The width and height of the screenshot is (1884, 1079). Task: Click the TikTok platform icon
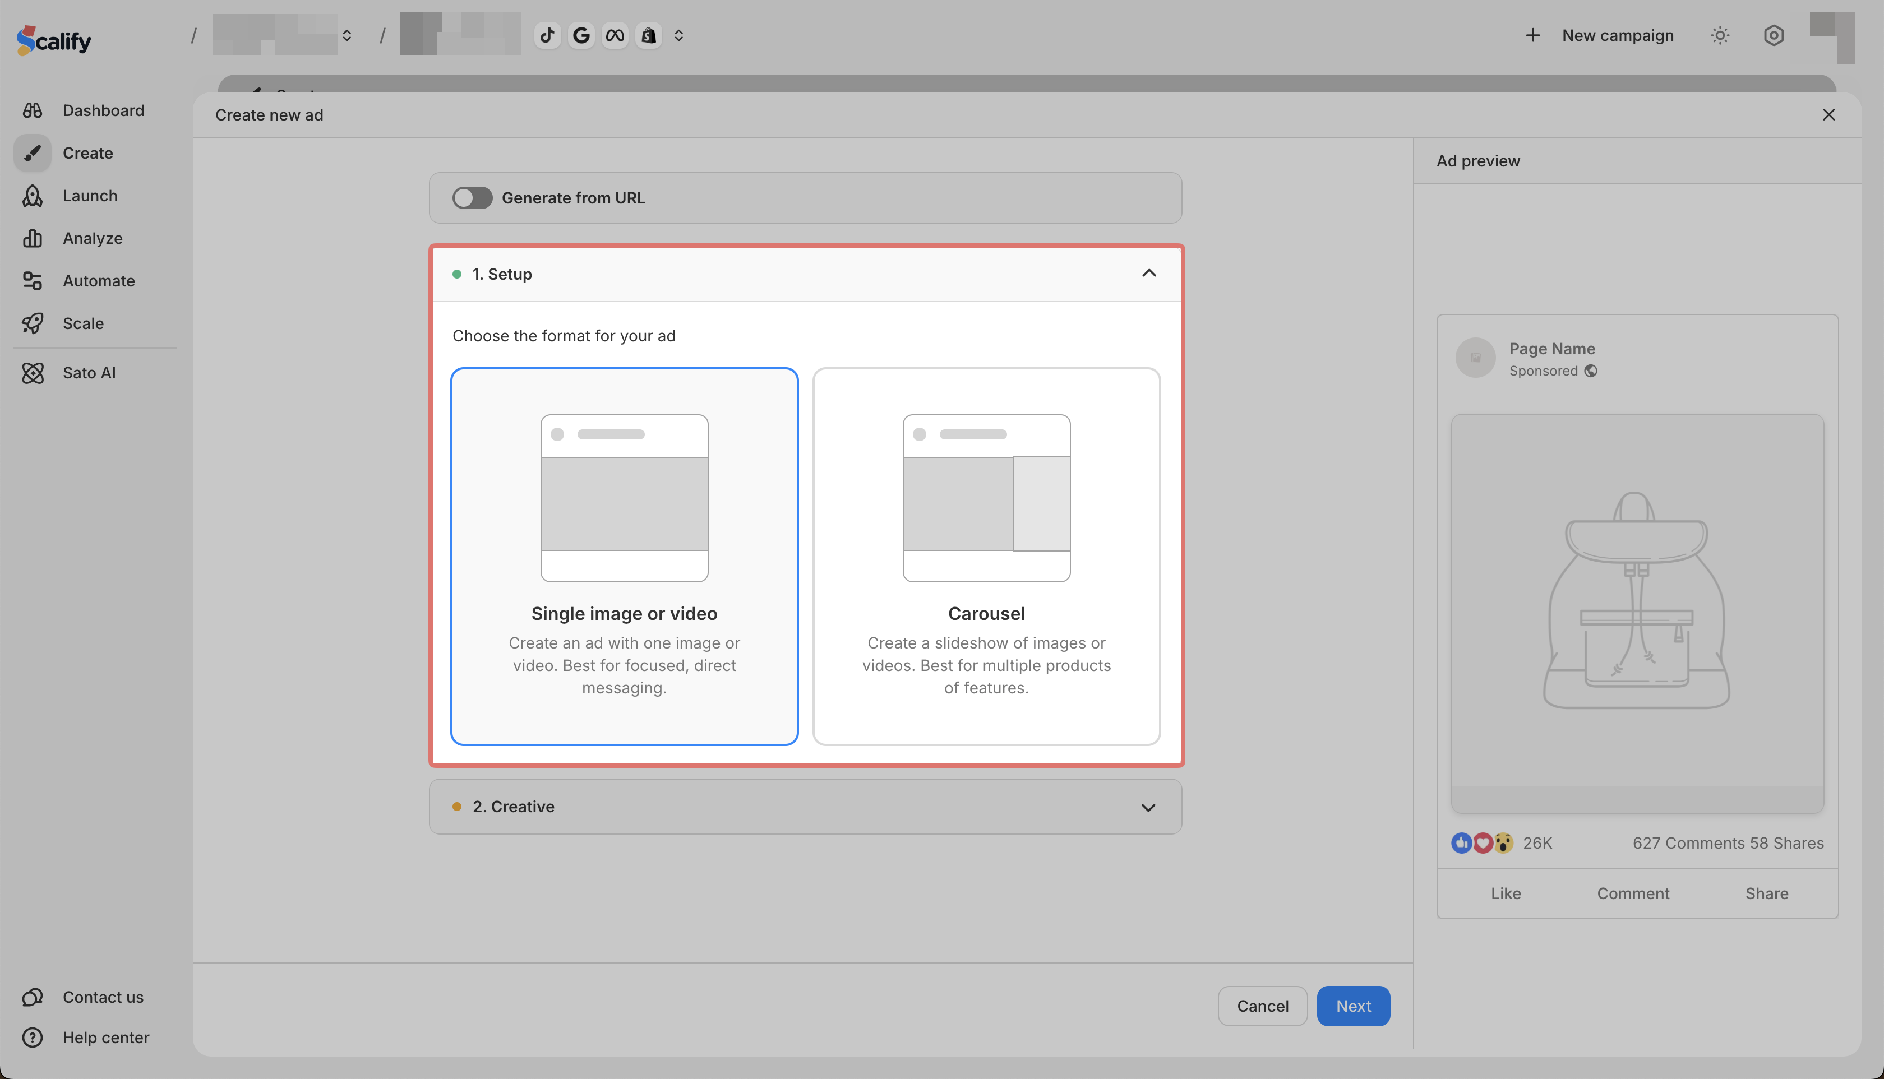coord(547,35)
